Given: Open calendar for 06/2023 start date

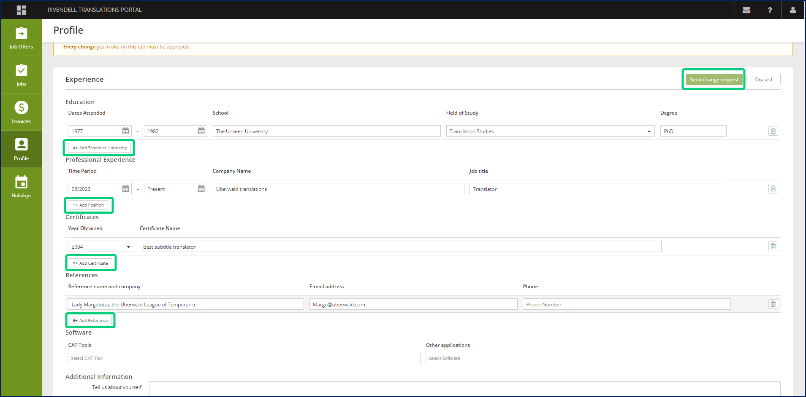Looking at the screenshot, I should click(x=126, y=189).
